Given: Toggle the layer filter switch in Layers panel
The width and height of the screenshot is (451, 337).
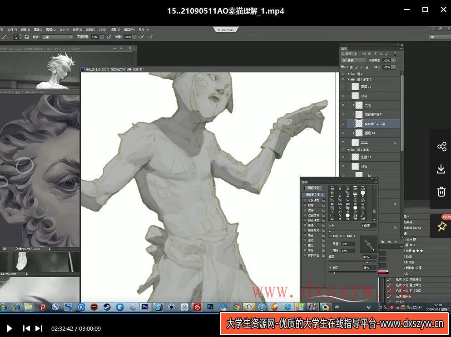Looking at the screenshot, I should coord(395,54).
